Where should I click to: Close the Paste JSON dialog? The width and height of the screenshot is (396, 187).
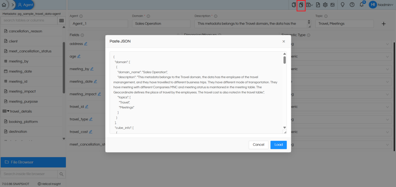click(x=284, y=41)
